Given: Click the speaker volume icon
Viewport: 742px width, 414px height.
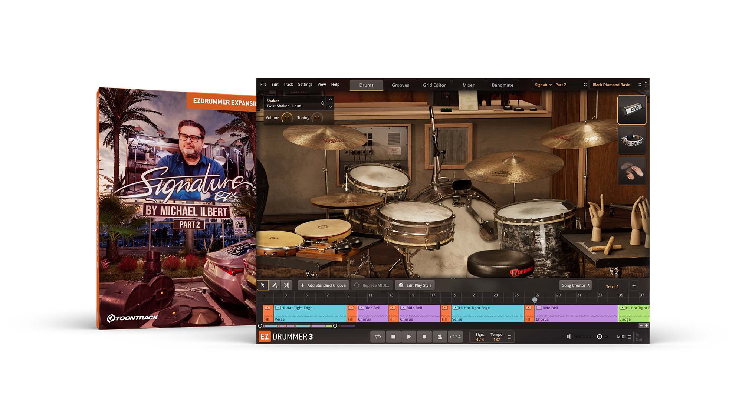Looking at the screenshot, I should pos(569,337).
